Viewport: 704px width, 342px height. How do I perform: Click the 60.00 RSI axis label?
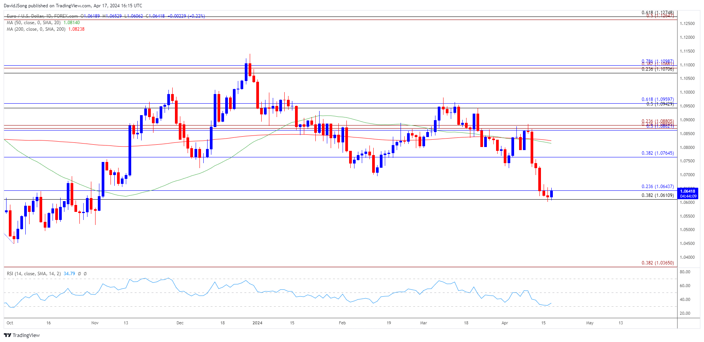coord(685,286)
